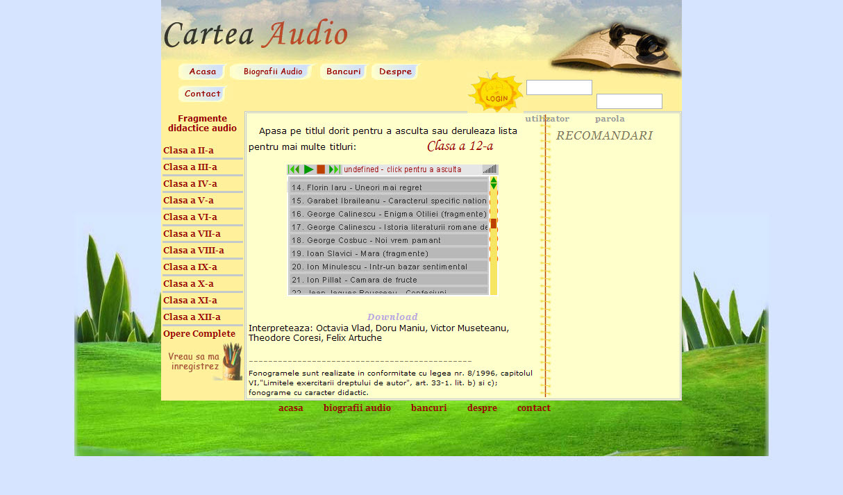Play track 17 Istoria literaturii romane

(x=389, y=227)
